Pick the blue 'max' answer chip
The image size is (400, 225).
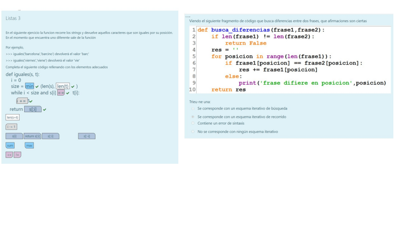(29, 146)
